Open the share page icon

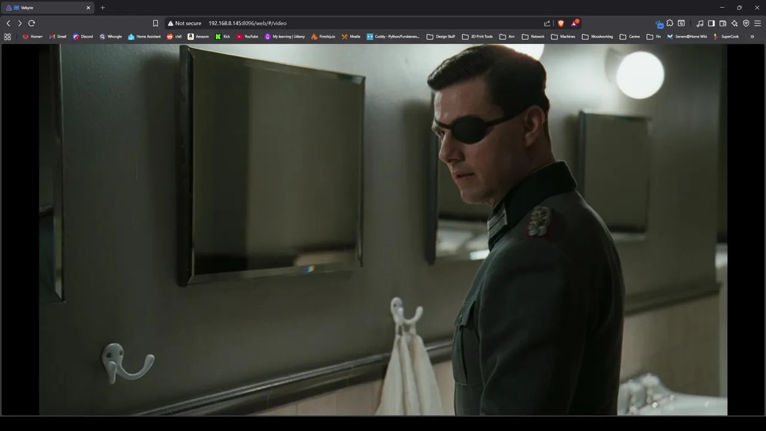coord(547,23)
